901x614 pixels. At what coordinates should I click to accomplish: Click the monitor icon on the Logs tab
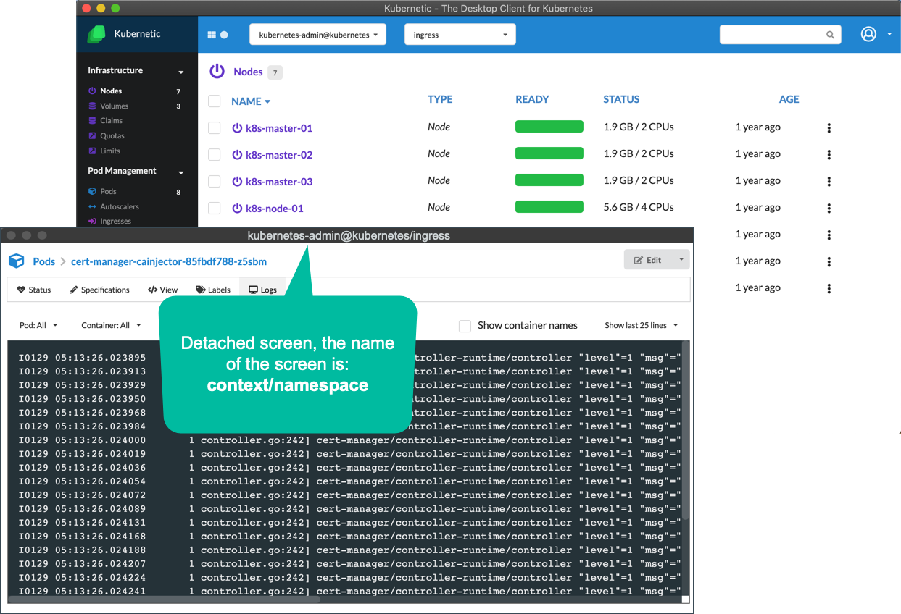coord(253,290)
